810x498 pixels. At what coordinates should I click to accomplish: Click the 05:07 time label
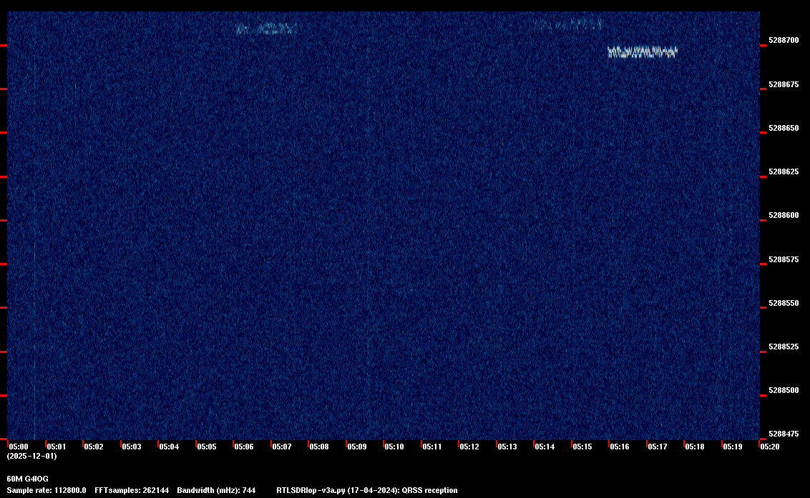pyautogui.click(x=281, y=447)
